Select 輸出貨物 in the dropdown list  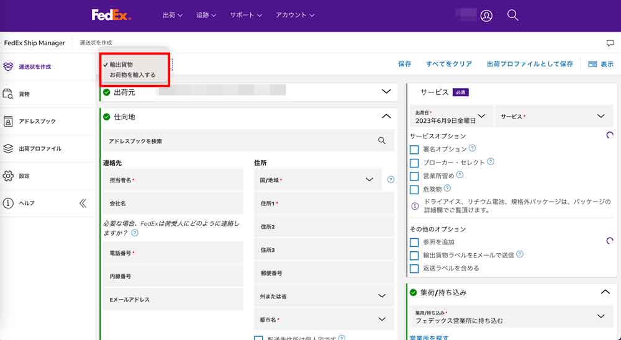click(121, 65)
